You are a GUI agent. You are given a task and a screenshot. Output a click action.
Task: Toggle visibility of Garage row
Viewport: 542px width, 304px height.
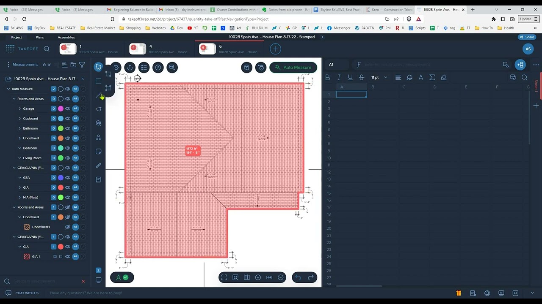[68, 109]
